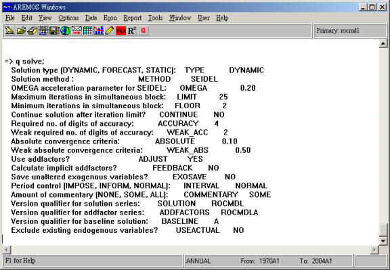Click the Primary: rocmdl database field

tap(350, 30)
